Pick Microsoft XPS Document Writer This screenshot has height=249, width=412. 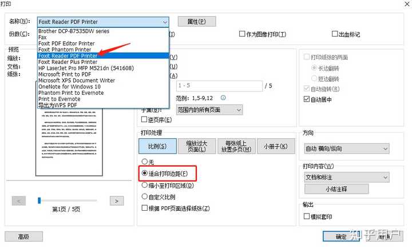[103, 81]
